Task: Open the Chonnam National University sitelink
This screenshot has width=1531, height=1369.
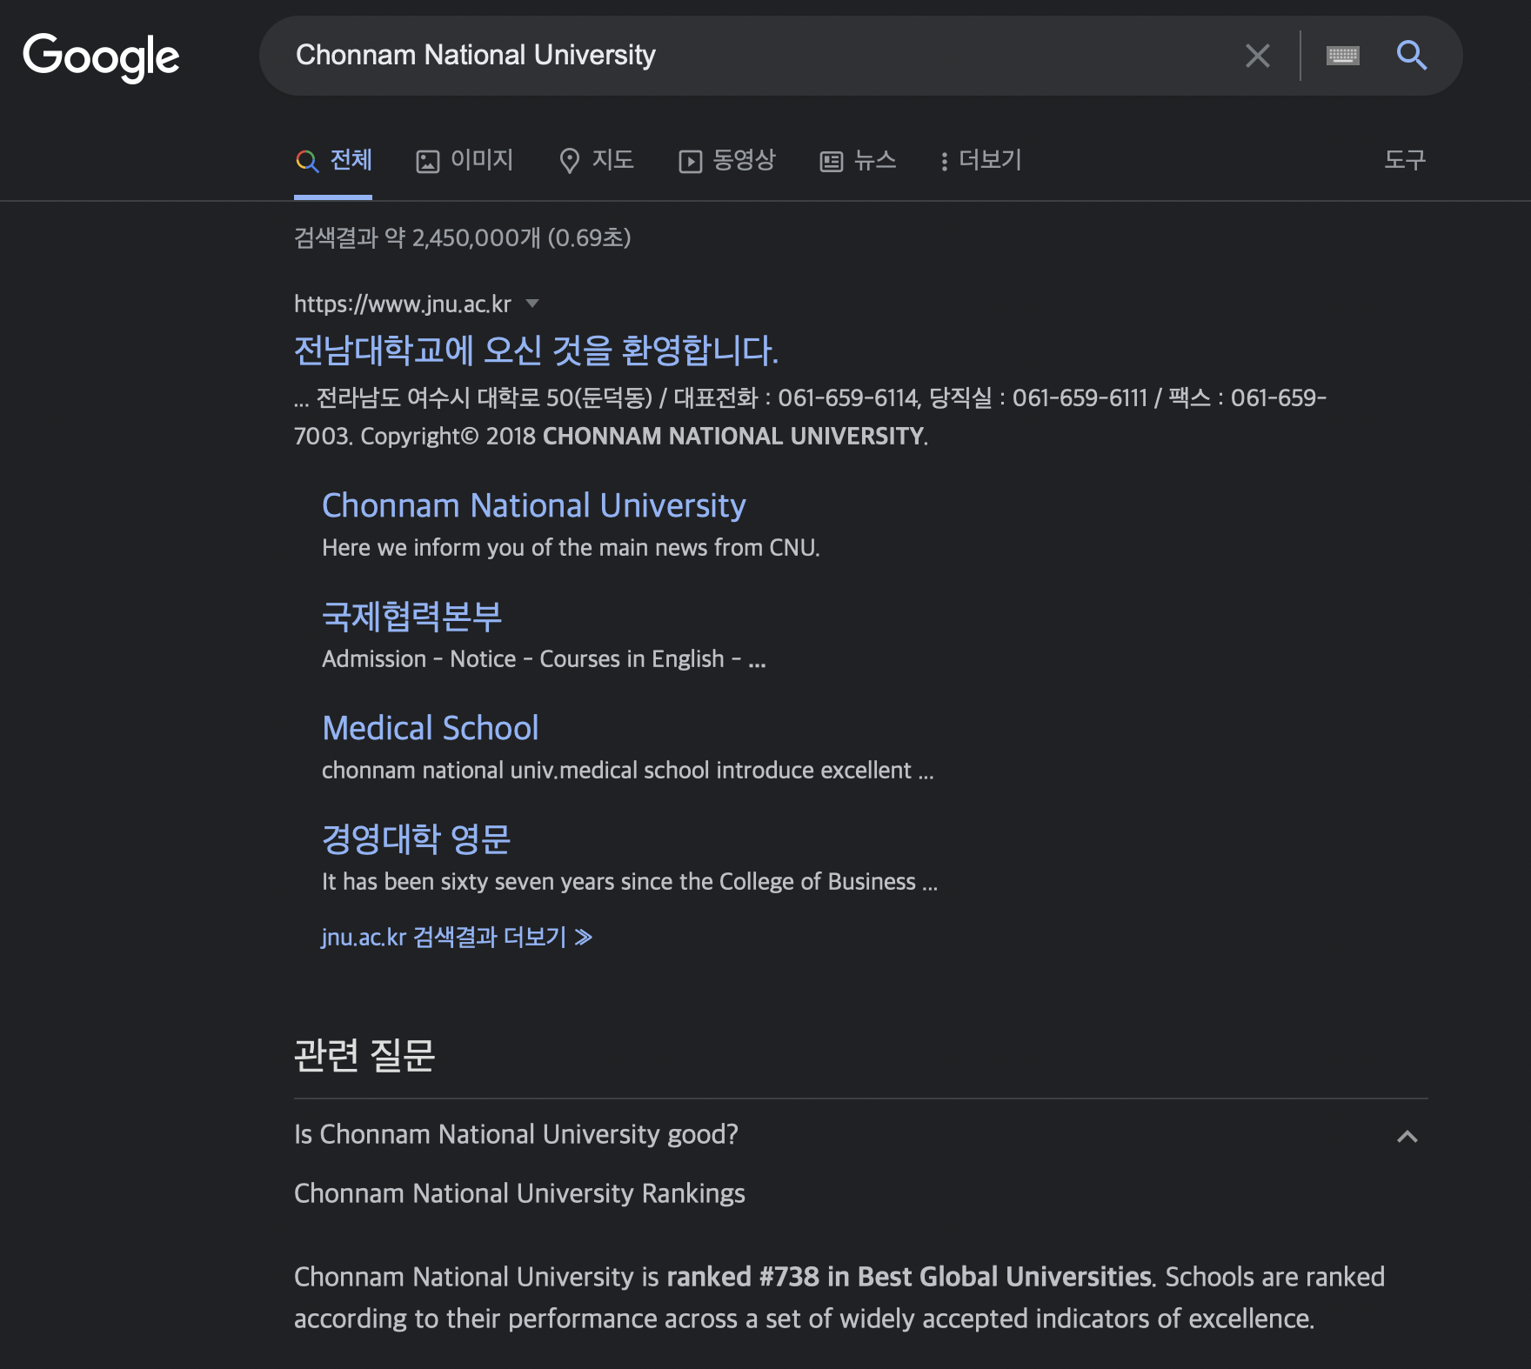Action: coord(533,505)
